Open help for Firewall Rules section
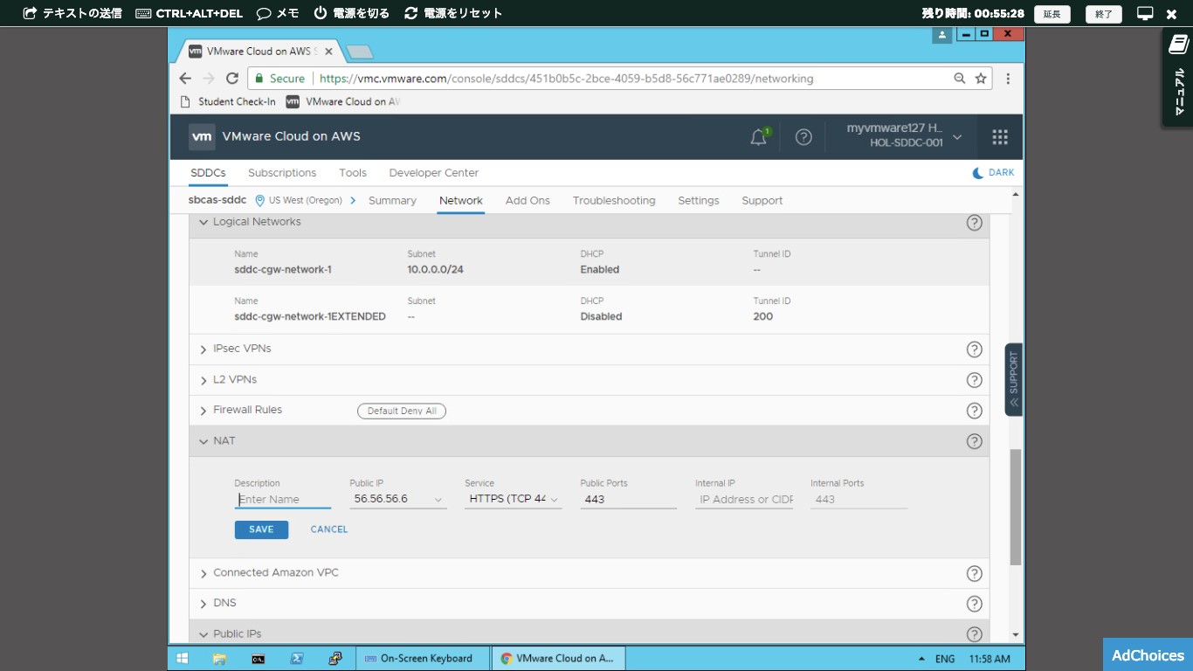 (975, 411)
